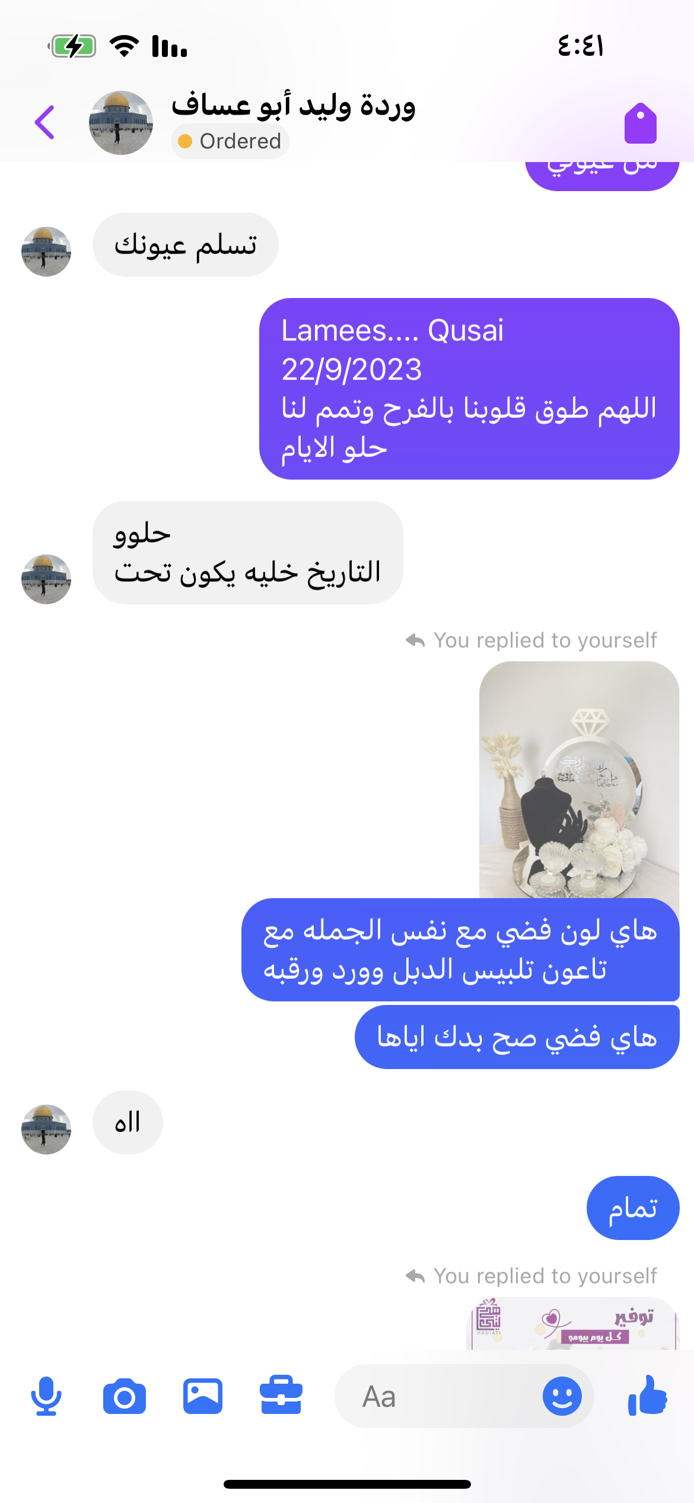Open the camera icon

pos(125,1397)
